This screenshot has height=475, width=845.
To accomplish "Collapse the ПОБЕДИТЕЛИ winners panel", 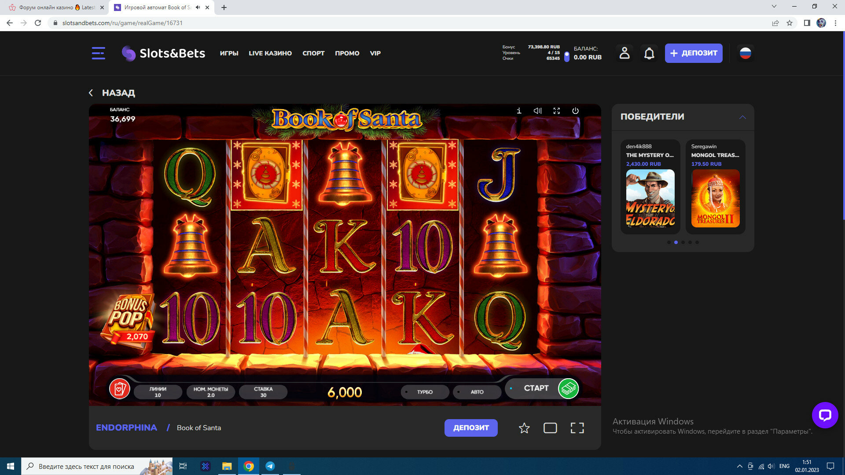I will pos(742,117).
